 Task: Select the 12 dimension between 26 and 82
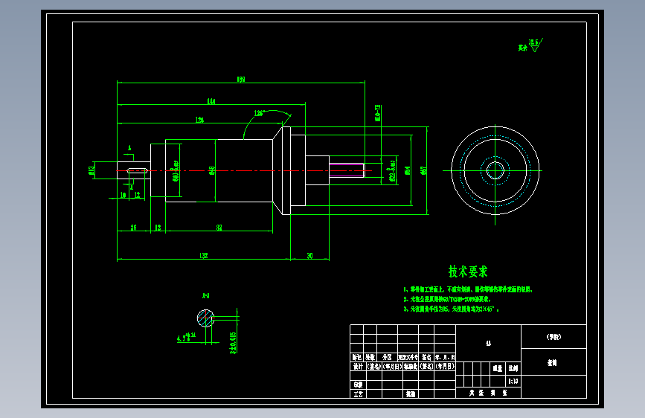pos(158,228)
